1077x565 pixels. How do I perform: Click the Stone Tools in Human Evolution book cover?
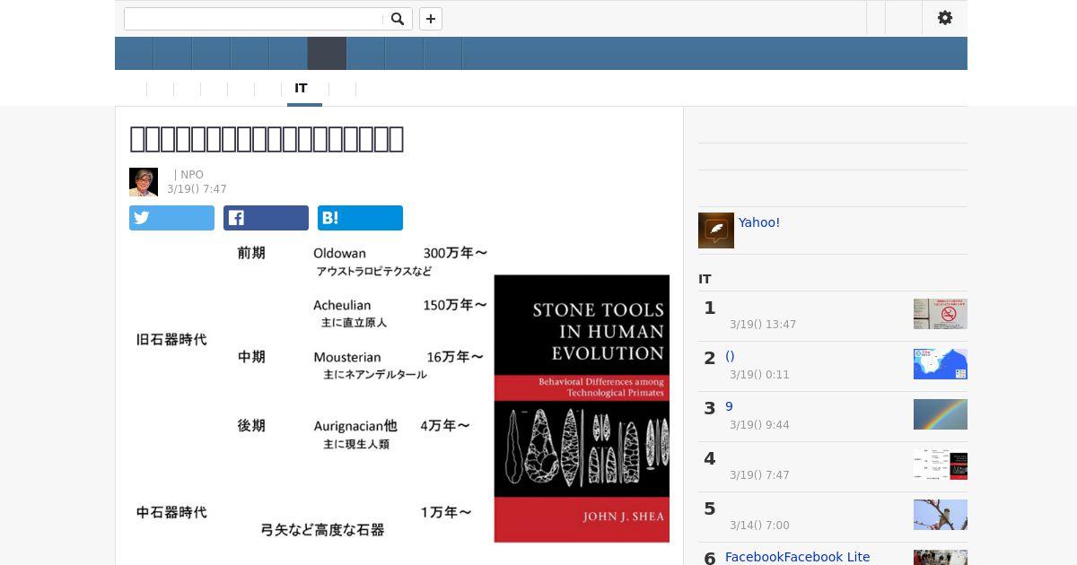tap(582, 408)
